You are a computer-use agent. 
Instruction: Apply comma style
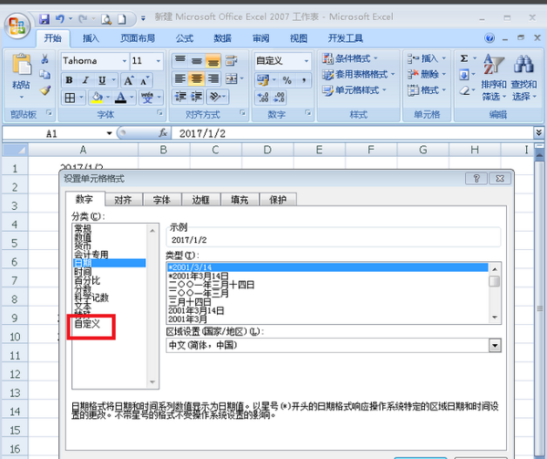coord(304,80)
